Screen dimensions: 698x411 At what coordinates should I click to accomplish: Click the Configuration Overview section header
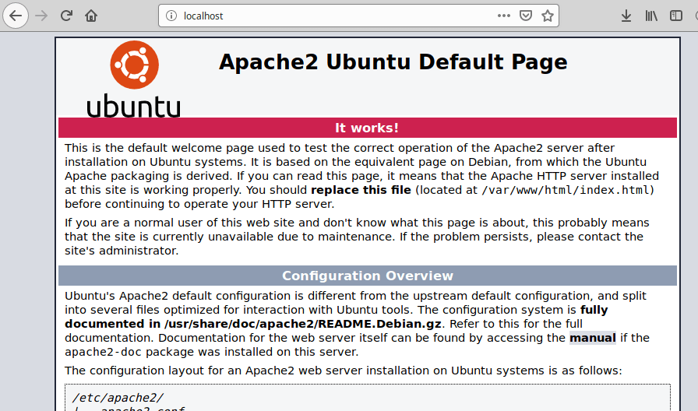pos(367,276)
